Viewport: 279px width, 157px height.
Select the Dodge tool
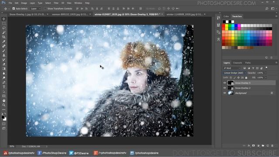(4, 78)
